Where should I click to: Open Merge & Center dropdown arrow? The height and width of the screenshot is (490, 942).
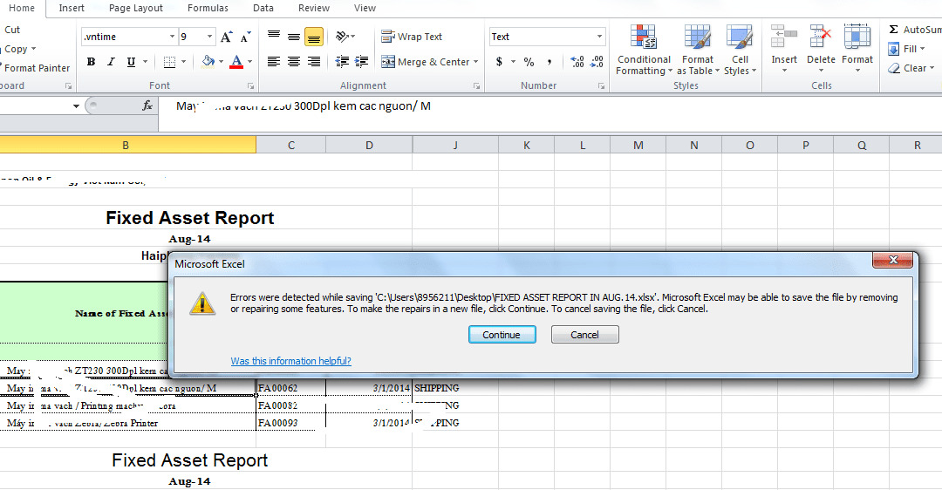point(476,62)
